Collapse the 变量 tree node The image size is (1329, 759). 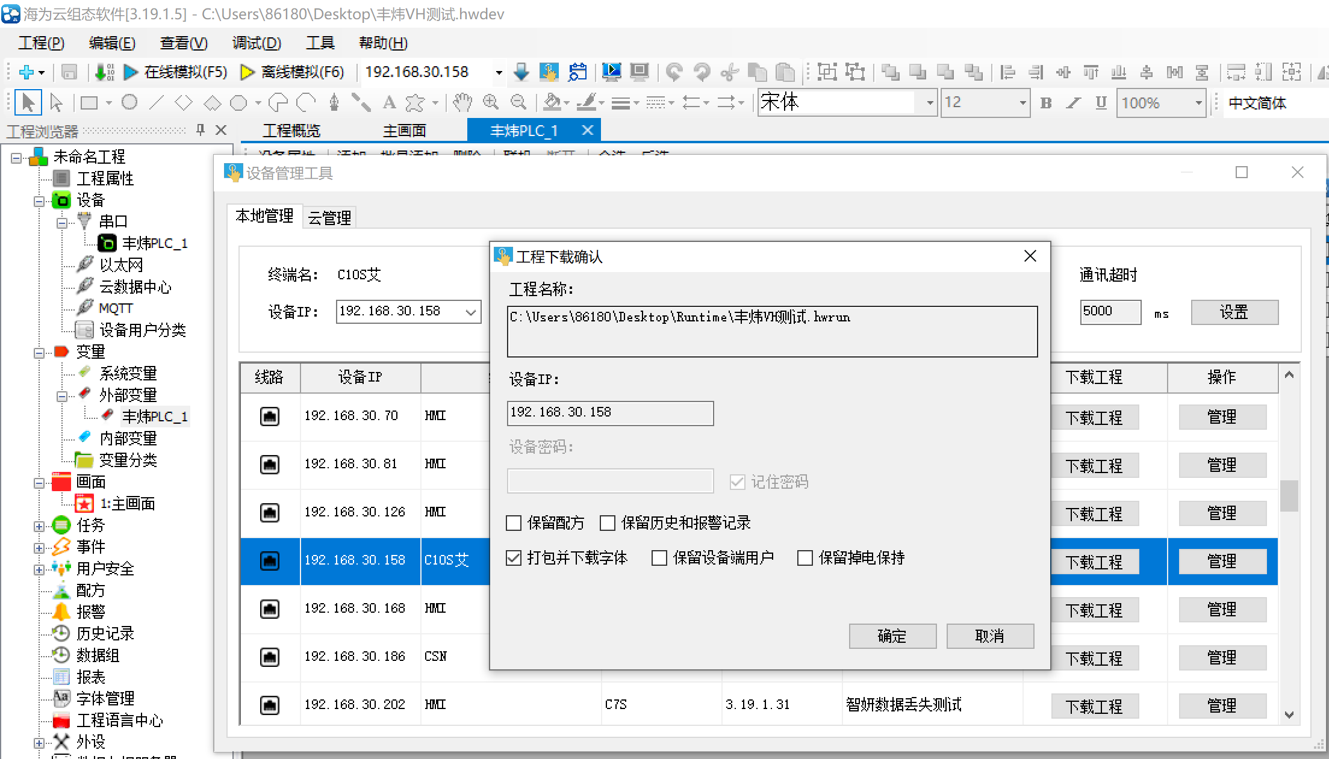pyautogui.click(x=39, y=353)
